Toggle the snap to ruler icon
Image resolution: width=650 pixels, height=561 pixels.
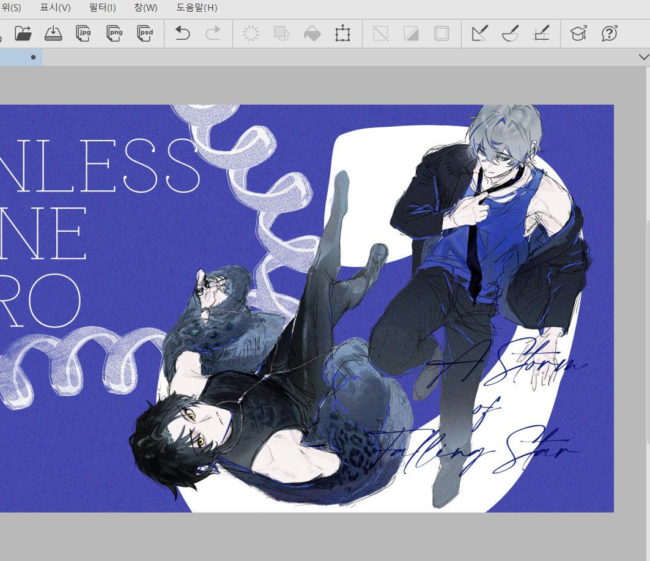pos(479,33)
